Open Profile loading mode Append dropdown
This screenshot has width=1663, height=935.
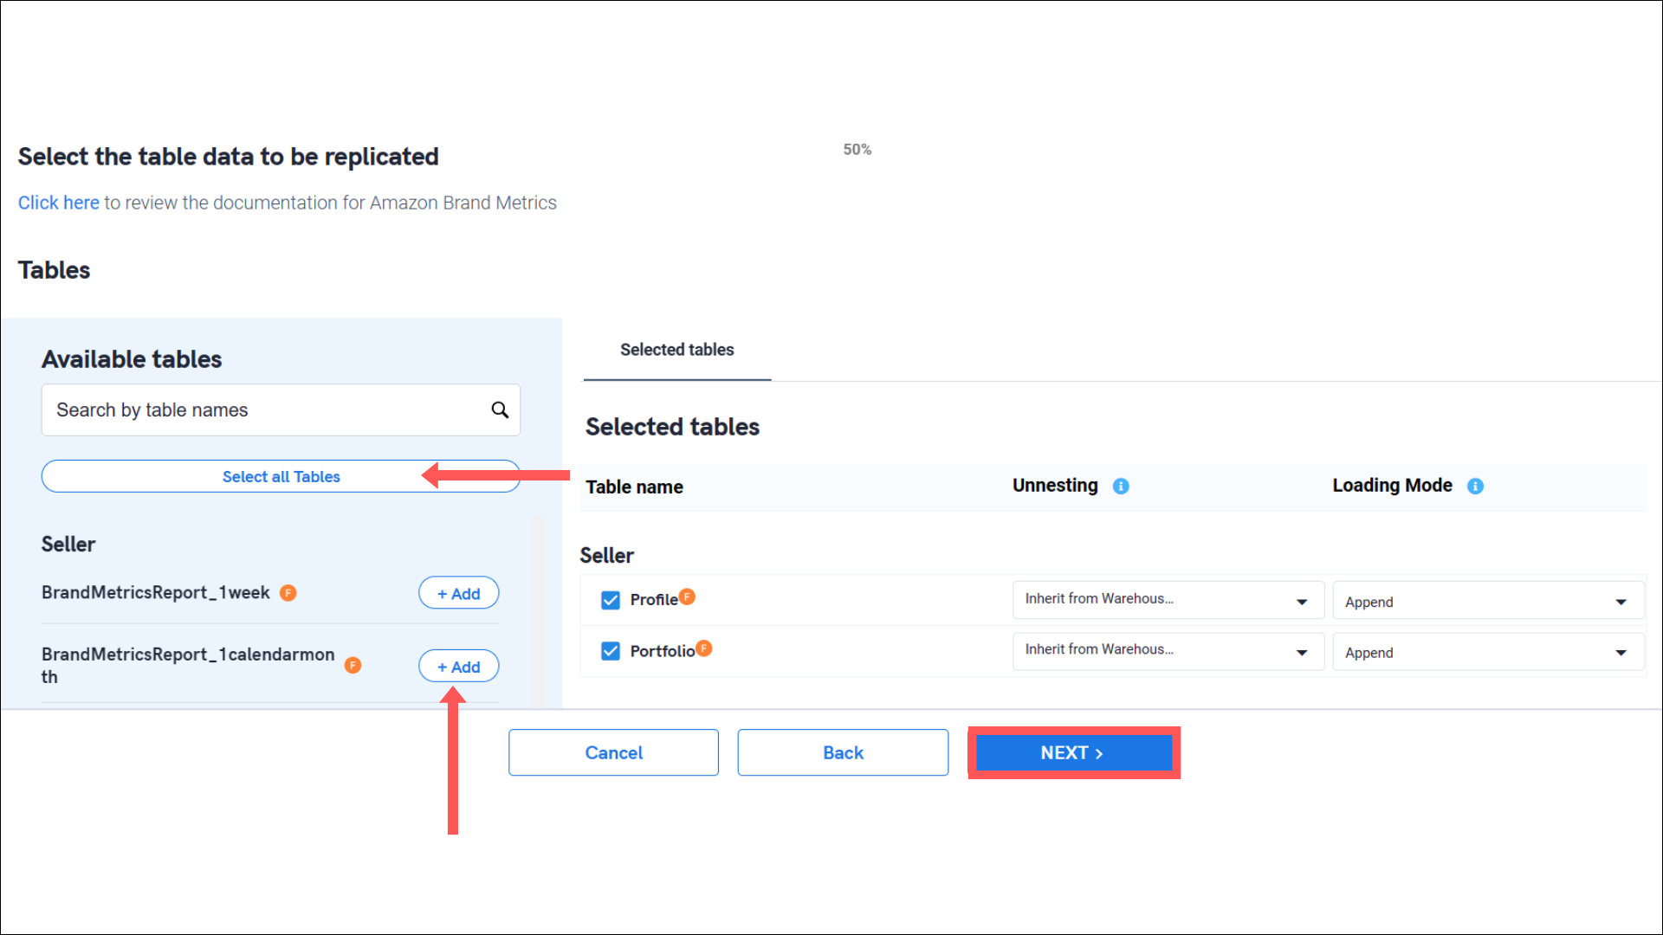(x=1487, y=602)
